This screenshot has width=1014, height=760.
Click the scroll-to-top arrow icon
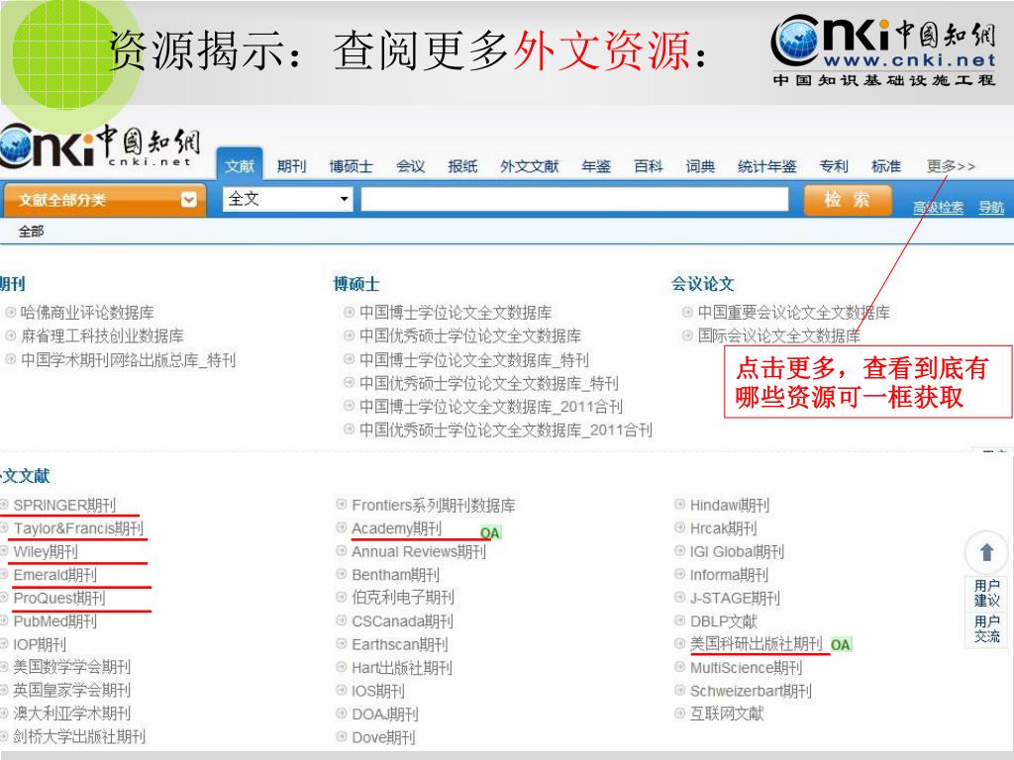point(987,552)
